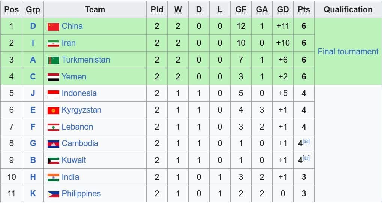Click the Pts column header

click(x=304, y=10)
